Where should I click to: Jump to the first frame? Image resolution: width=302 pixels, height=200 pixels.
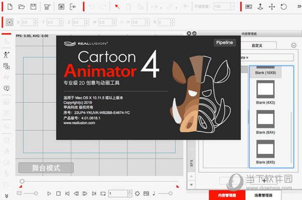67,193
